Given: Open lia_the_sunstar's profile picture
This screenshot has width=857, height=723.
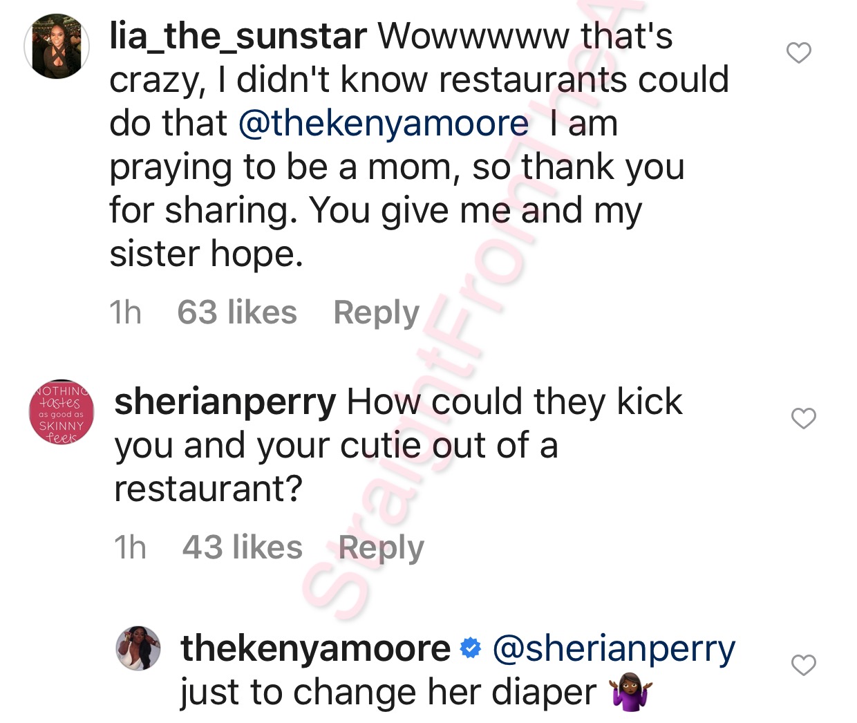Looking at the screenshot, I should [57, 46].
